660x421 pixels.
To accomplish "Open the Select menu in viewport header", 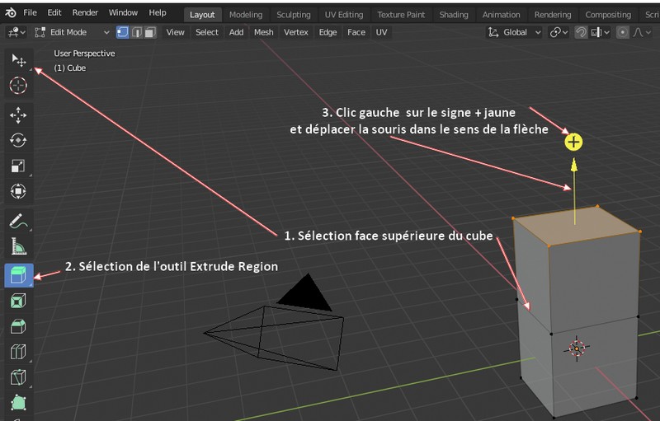I will [x=207, y=32].
